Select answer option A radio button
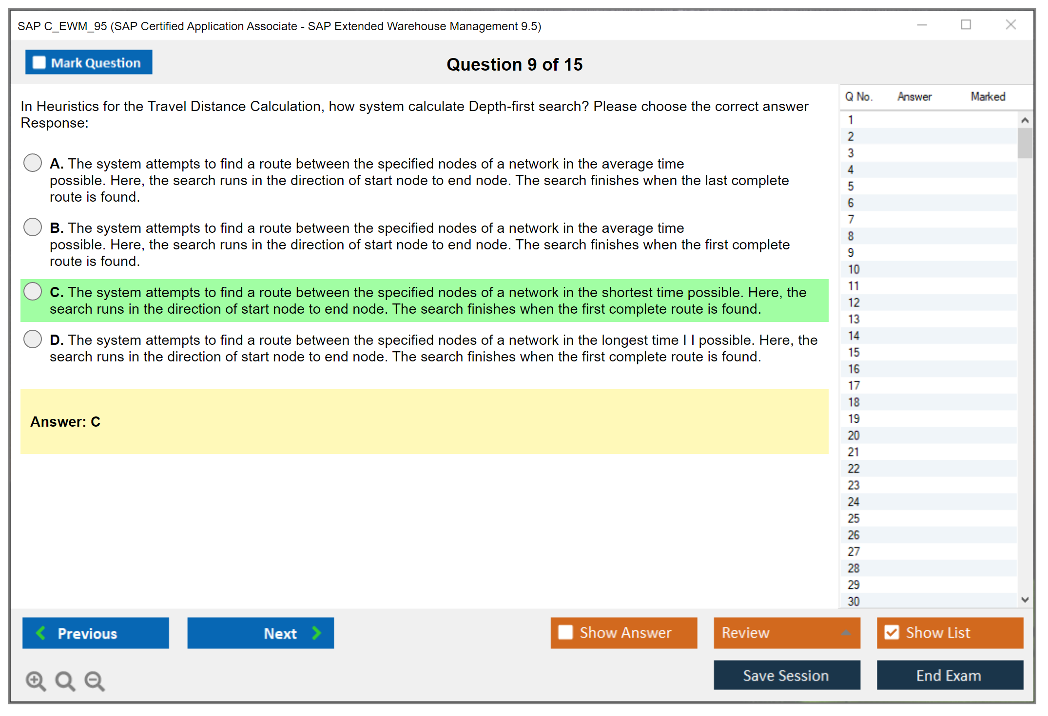The image size is (1048, 716). pos(33,163)
